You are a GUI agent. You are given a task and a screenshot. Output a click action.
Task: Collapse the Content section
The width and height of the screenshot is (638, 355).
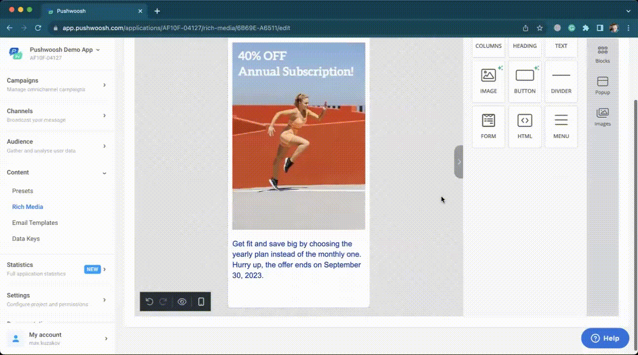57,173
